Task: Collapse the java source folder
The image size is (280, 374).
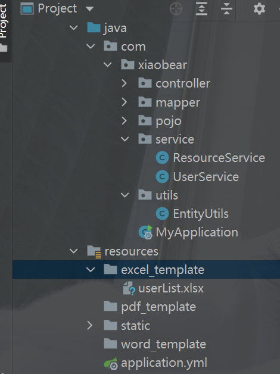Action: click(73, 27)
